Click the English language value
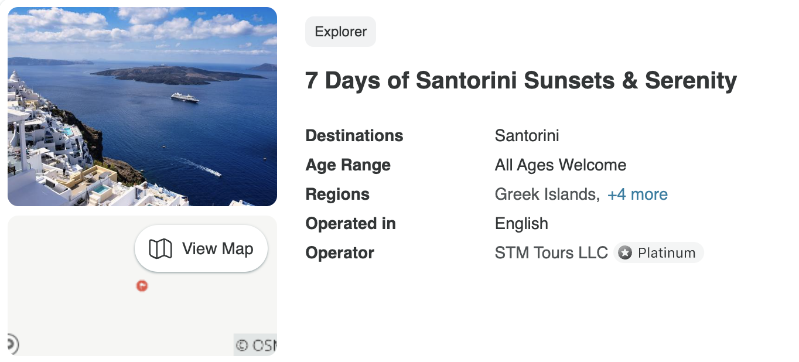The image size is (799, 362). pyautogui.click(x=521, y=224)
